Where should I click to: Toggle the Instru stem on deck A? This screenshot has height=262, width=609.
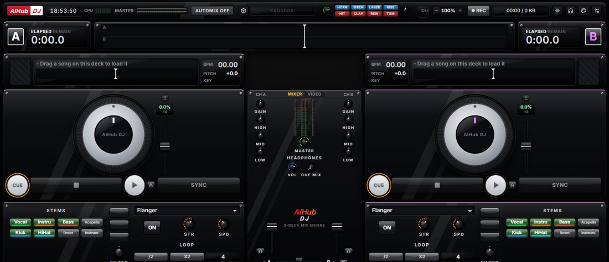(x=44, y=222)
